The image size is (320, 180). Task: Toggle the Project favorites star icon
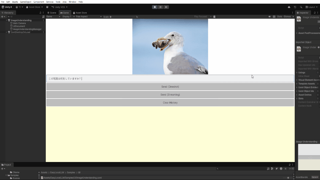pos(286,169)
